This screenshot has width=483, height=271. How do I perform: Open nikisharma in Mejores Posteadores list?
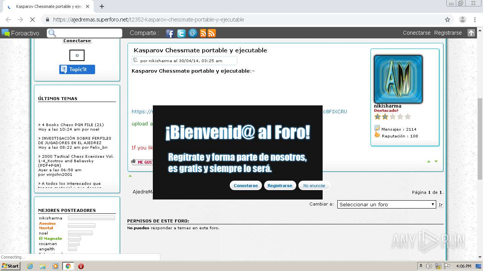[51, 218]
